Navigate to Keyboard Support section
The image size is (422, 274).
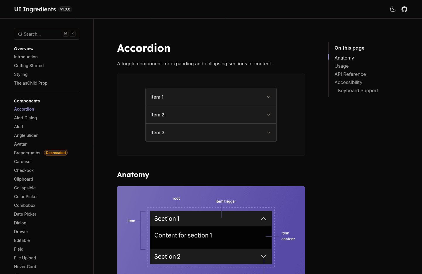click(x=358, y=91)
